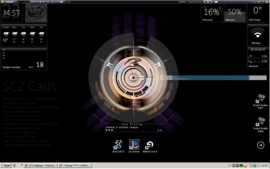
Task: Open the Project Reality 0957 shortcut
Action: coord(260,102)
